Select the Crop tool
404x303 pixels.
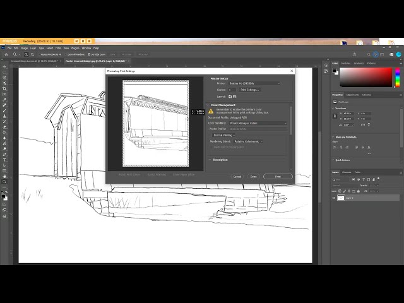[4, 88]
